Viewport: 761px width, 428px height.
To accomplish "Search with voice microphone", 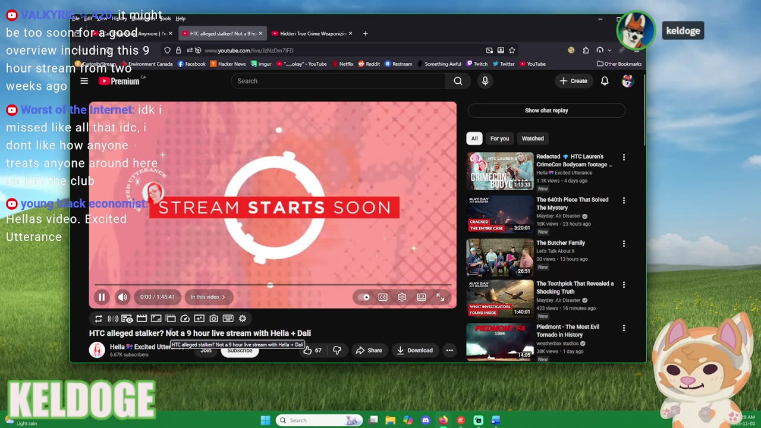I will [485, 81].
